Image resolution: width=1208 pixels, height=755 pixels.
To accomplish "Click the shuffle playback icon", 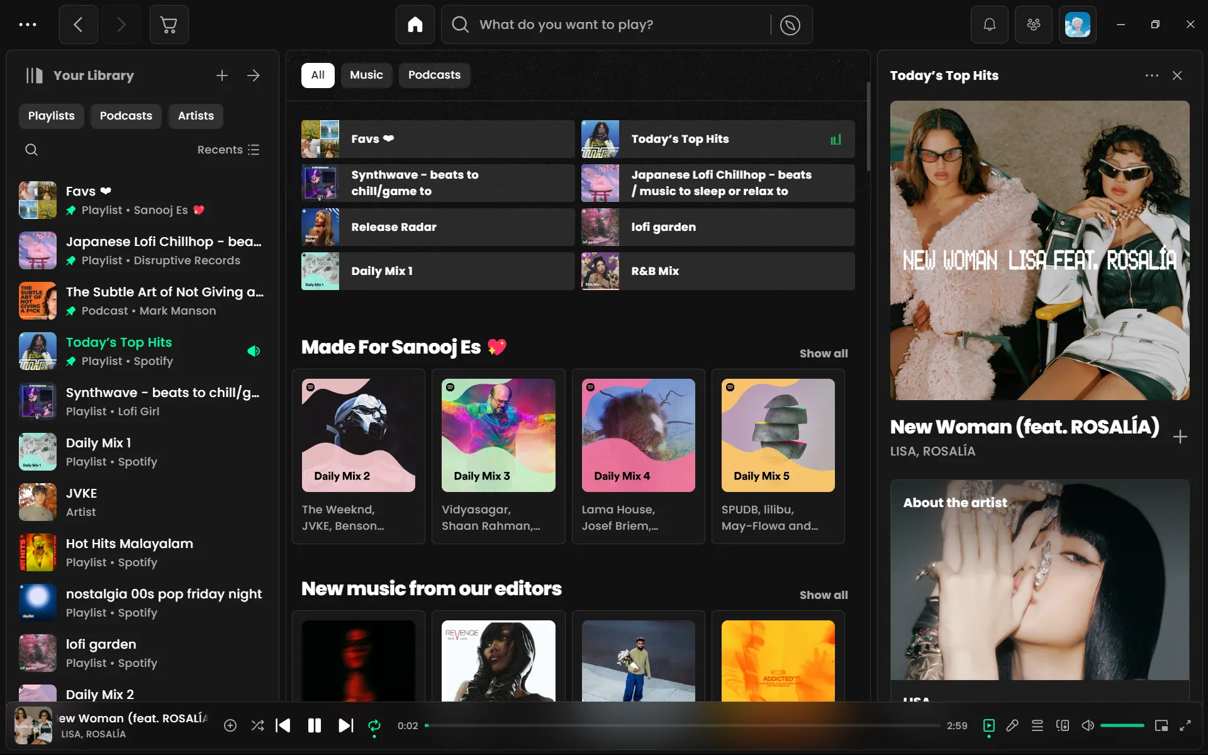I will [259, 725].
